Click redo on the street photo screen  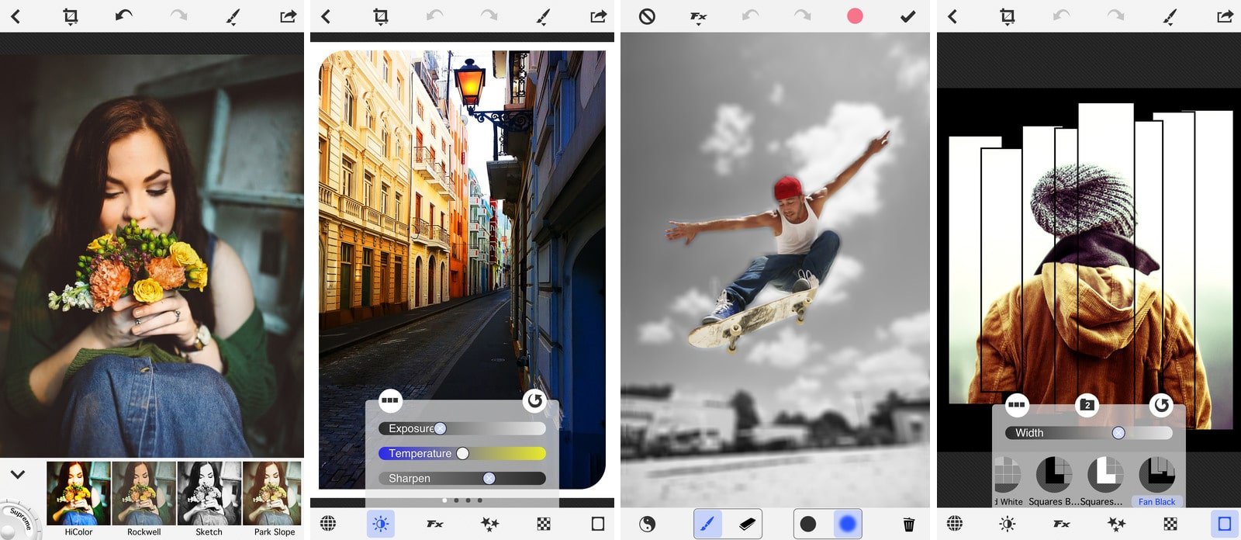(x=489, y=16)
